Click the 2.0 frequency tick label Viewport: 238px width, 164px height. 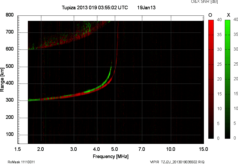[x=41, y=149]
